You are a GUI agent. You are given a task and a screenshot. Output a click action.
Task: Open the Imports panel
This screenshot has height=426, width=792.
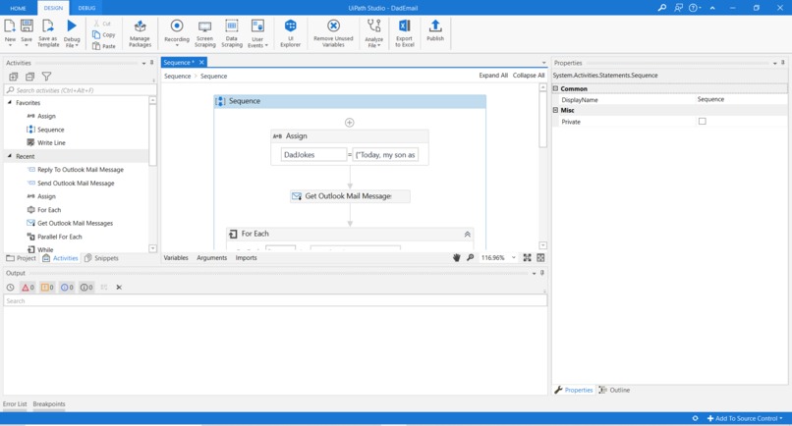coord(246,257)
